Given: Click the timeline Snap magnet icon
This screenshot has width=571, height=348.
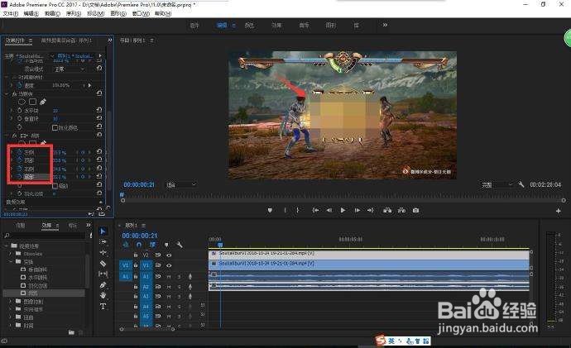Looking at the screenshot, I should click(139, 245).
